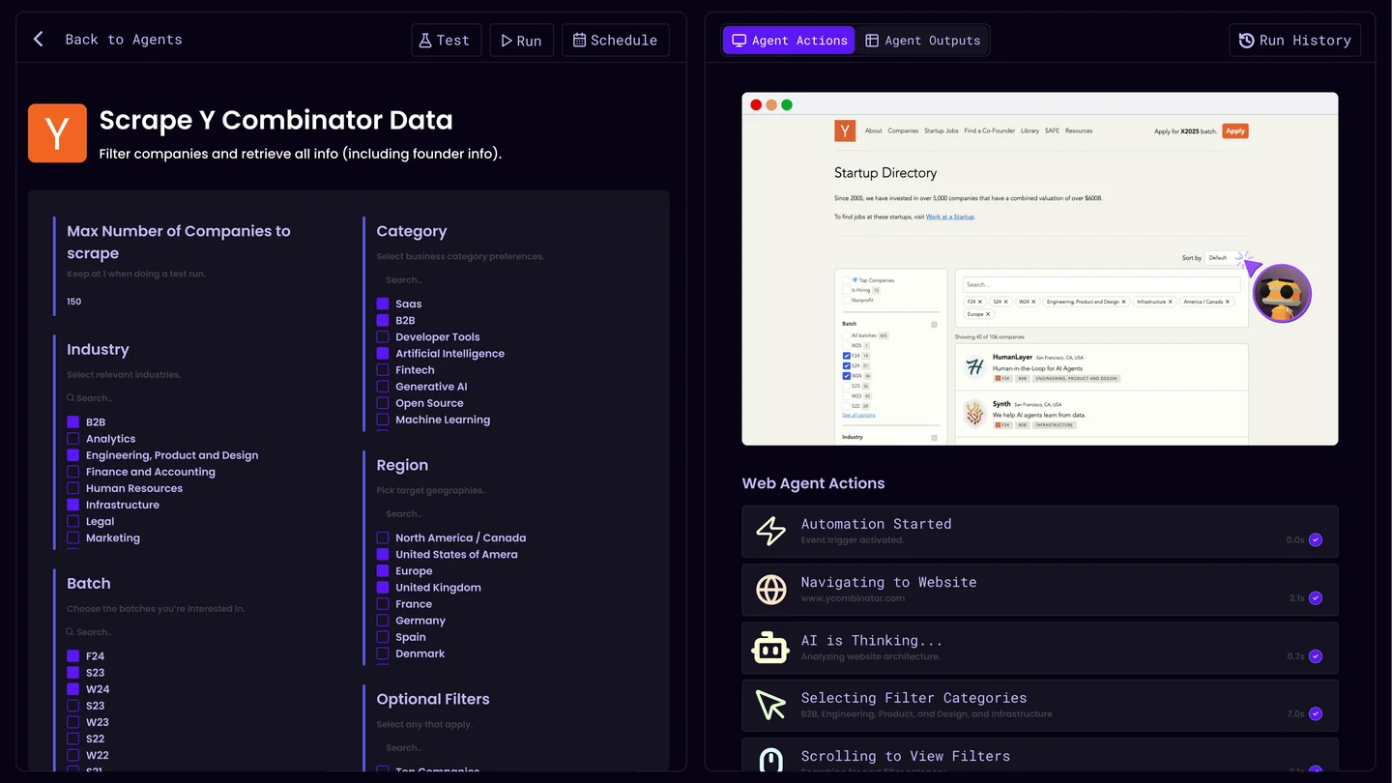Uncheck the Artificial Intelligence category
The width and height of the screenshot is (1392, 783).
point(383,354)
